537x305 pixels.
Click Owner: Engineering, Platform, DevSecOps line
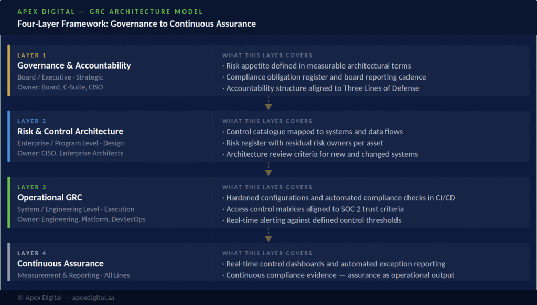[x=81, y=219]
